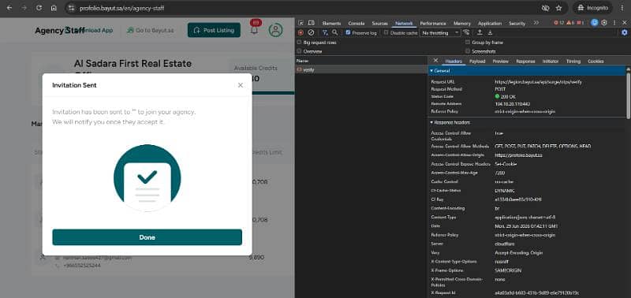Click the red error count badge
The image size is (631, 298).
click(x=559, y=24)
